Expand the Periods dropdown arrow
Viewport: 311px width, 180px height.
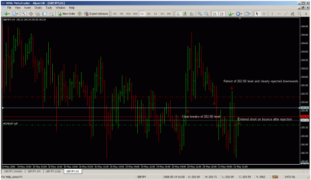pos(241,14)
